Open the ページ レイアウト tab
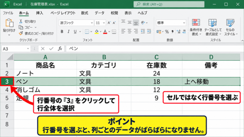 point(63,13)
